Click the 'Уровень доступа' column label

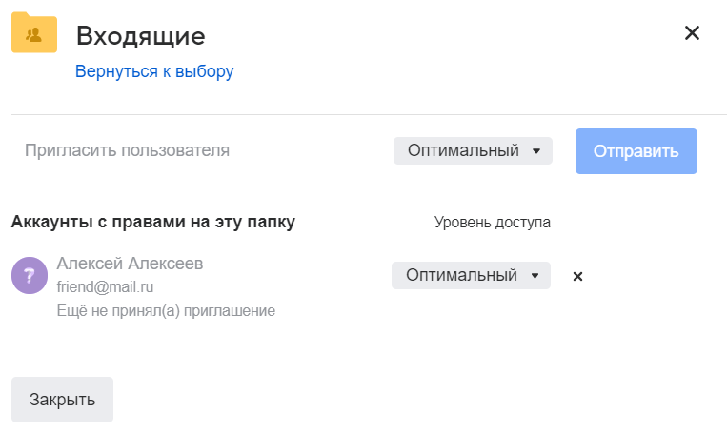[x=492, y=223]
